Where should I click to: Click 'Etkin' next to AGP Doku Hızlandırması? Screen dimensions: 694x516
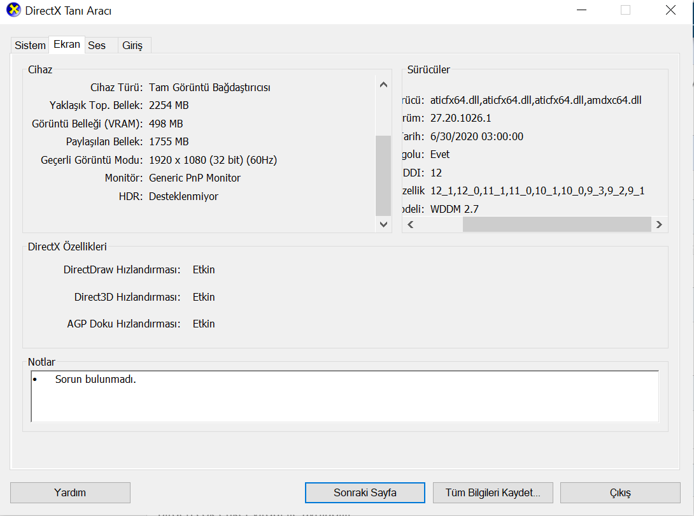point(204,324)
